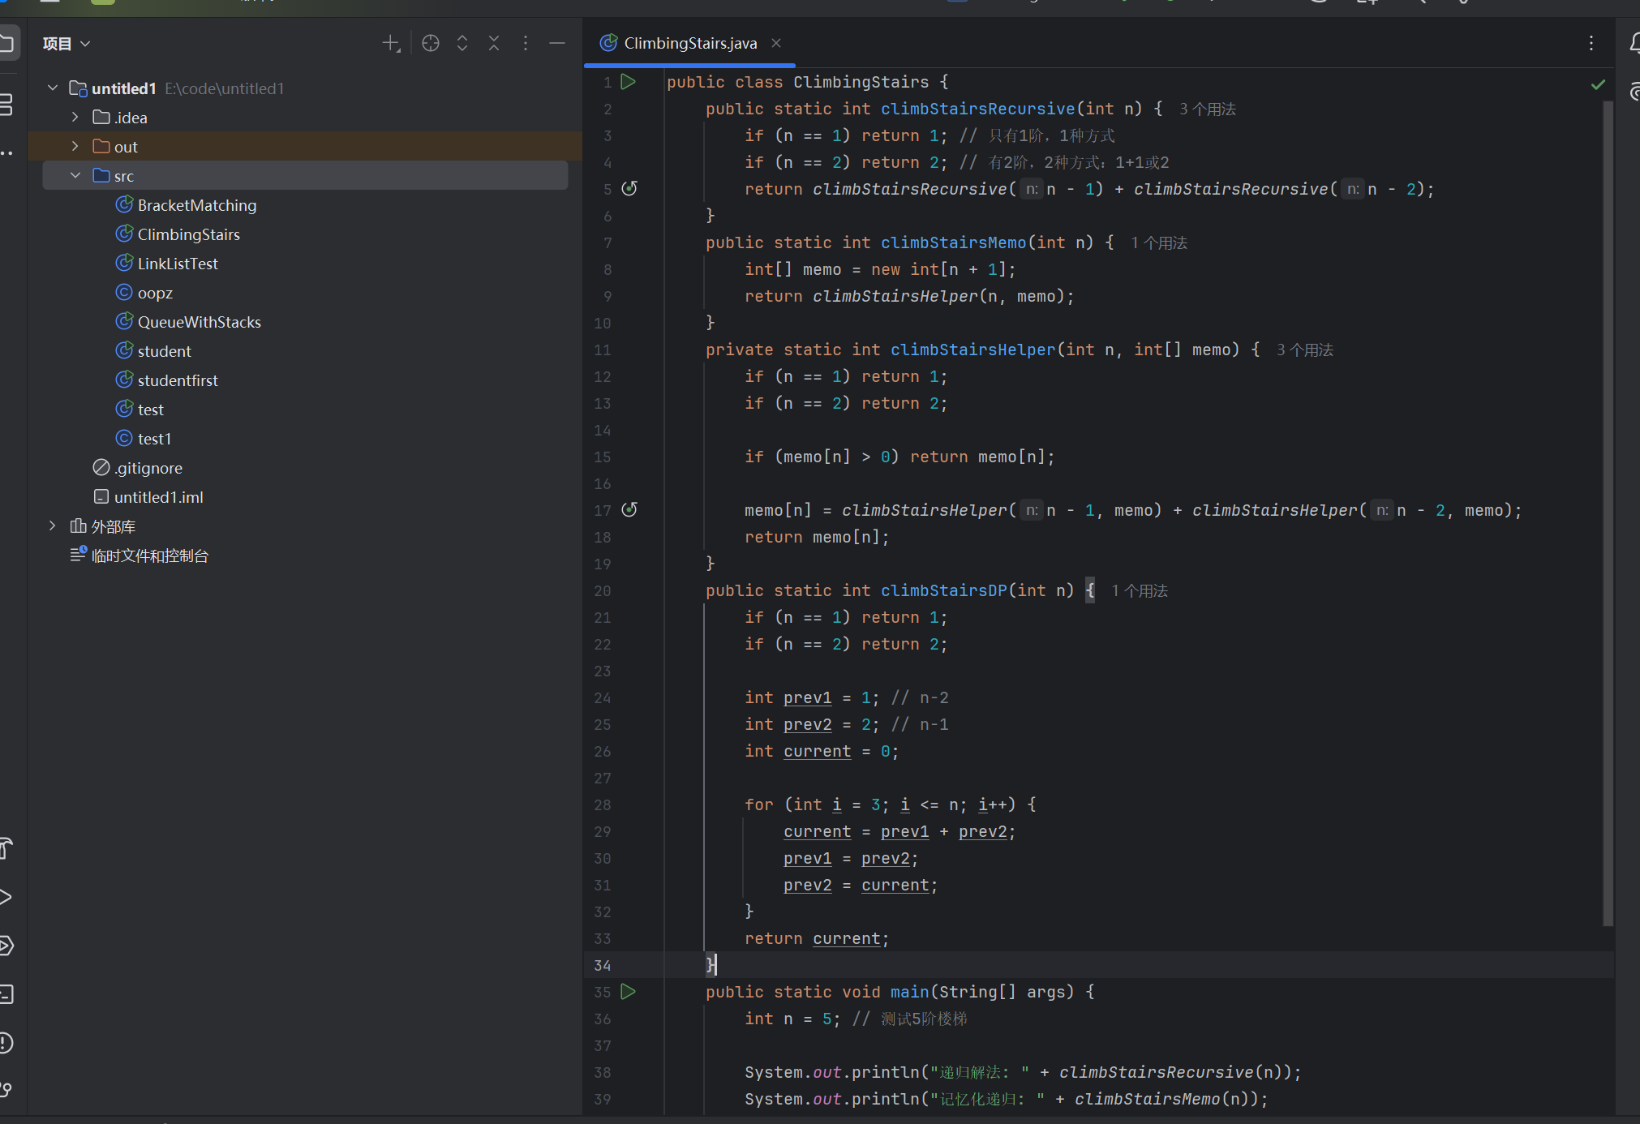
Task: Click the green inspection checkmark icon
Action: [x=1598, y=84]
